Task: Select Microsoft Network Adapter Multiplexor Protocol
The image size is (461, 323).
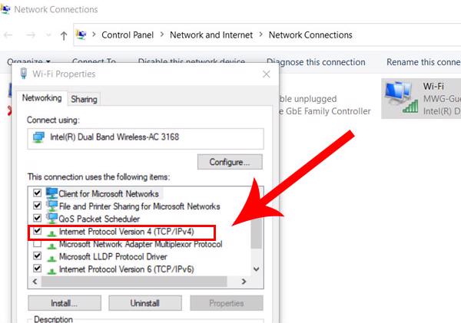Action: coord(141,244)
